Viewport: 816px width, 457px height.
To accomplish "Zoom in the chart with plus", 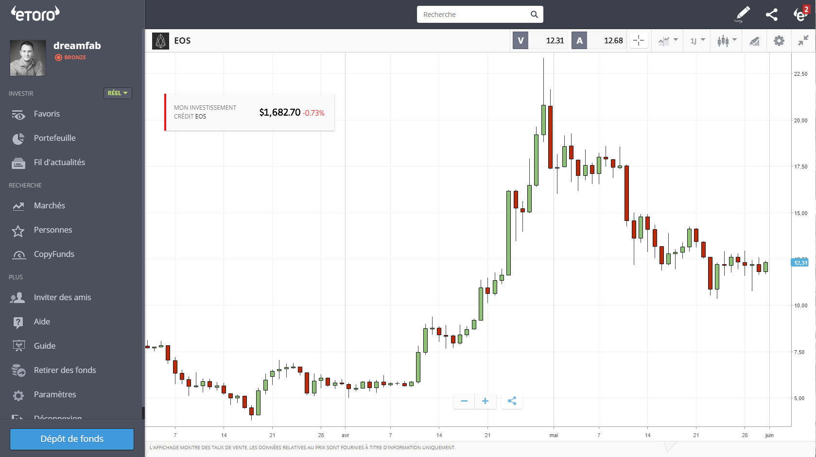I will click(485, 401).
